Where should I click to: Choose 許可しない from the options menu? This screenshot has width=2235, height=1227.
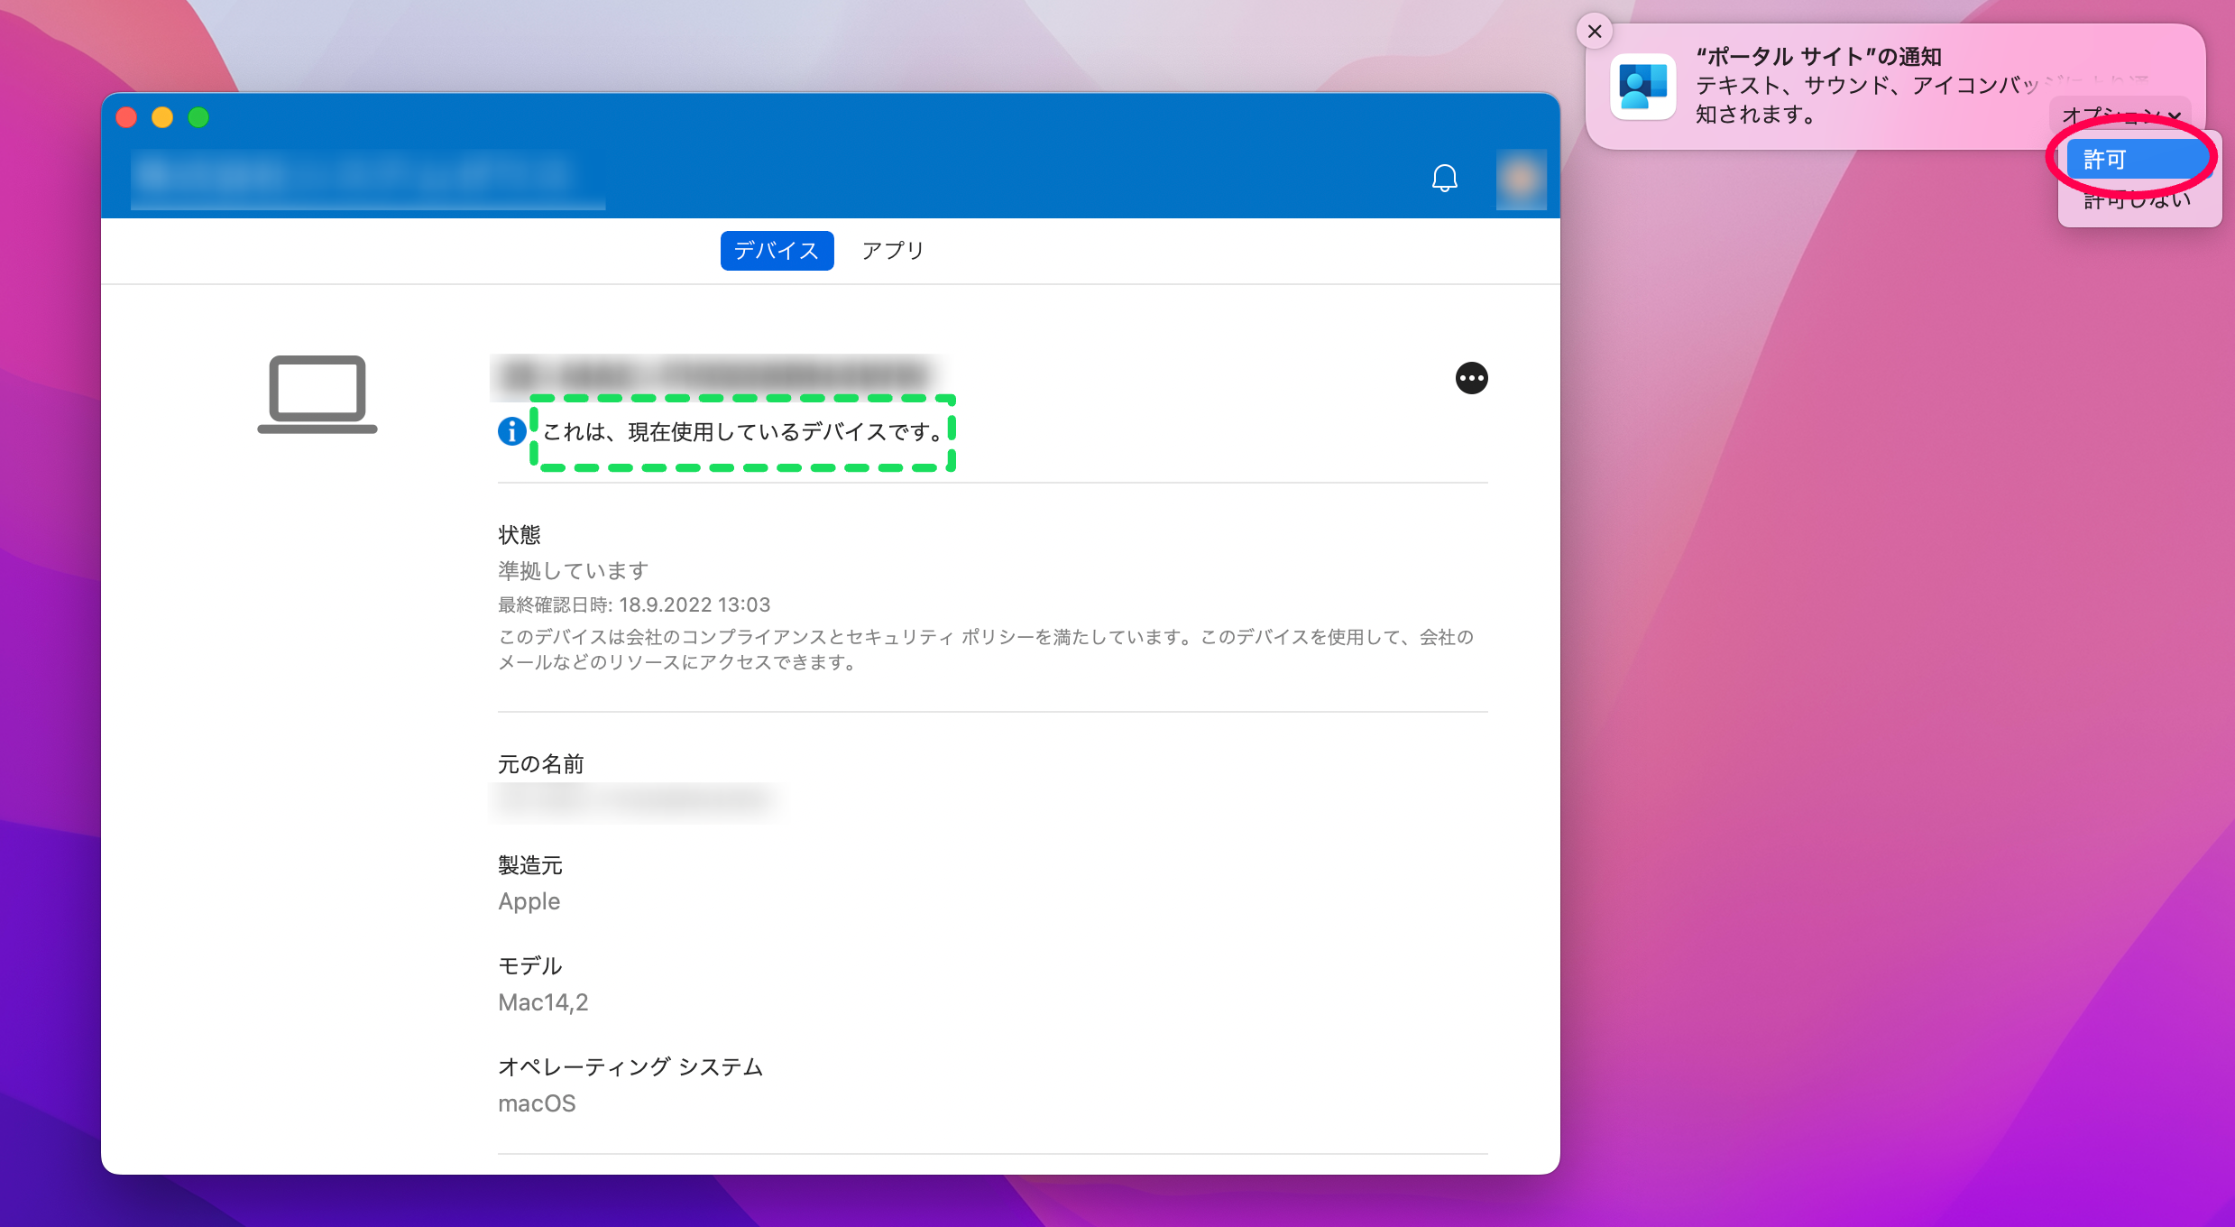click(x=2136, y=201)
